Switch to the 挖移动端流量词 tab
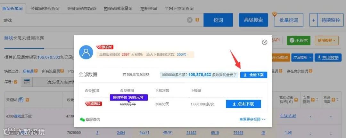 [x=118, y=9]
